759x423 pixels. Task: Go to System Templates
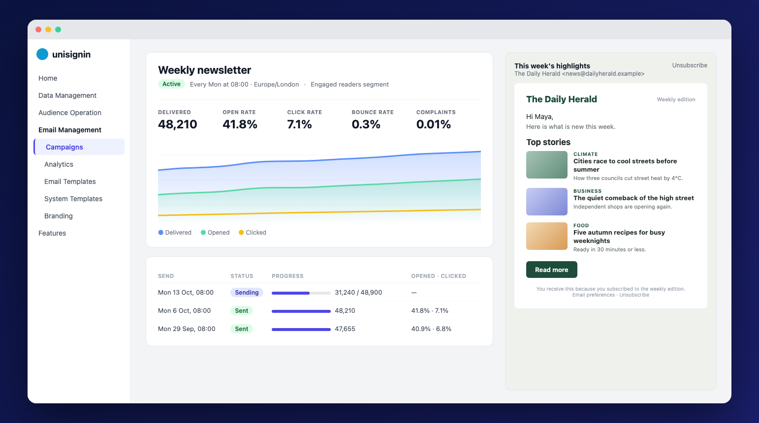(73, 199)
